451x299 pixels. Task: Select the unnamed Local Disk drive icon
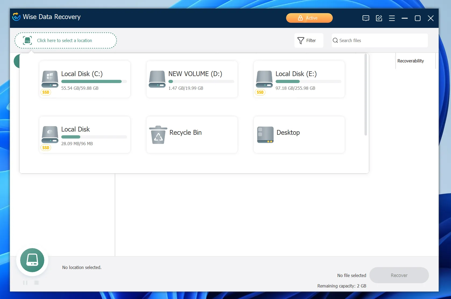coord(50,134)
